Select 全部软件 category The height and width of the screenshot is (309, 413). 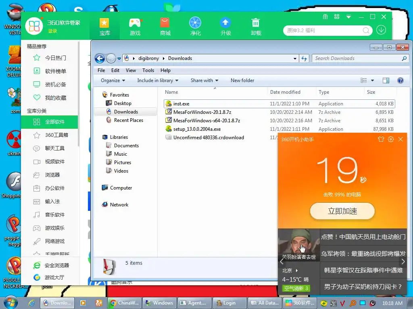50,122
